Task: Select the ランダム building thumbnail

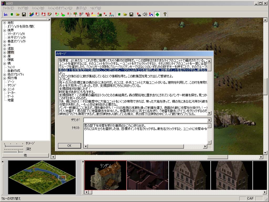Action: click(x=105, y=175)
